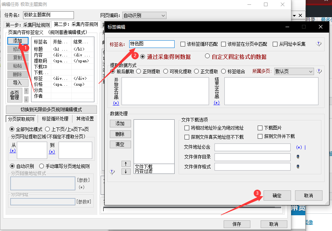Open 多页管理 button
The height and width of the screenshot is (231, 332).
point(15,95)
